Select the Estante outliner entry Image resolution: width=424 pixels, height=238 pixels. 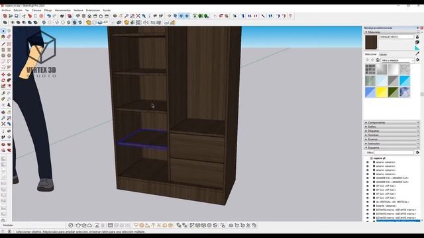pos(386,206)
